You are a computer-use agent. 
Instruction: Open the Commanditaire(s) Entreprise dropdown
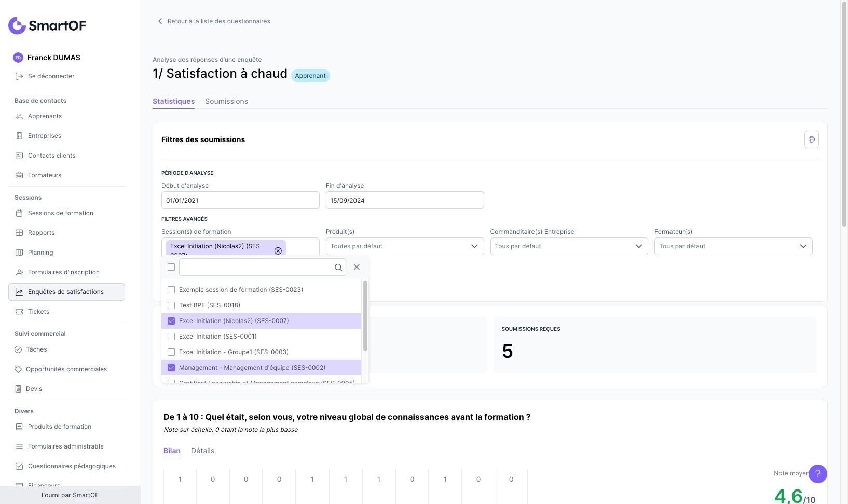tap(569, 246)
